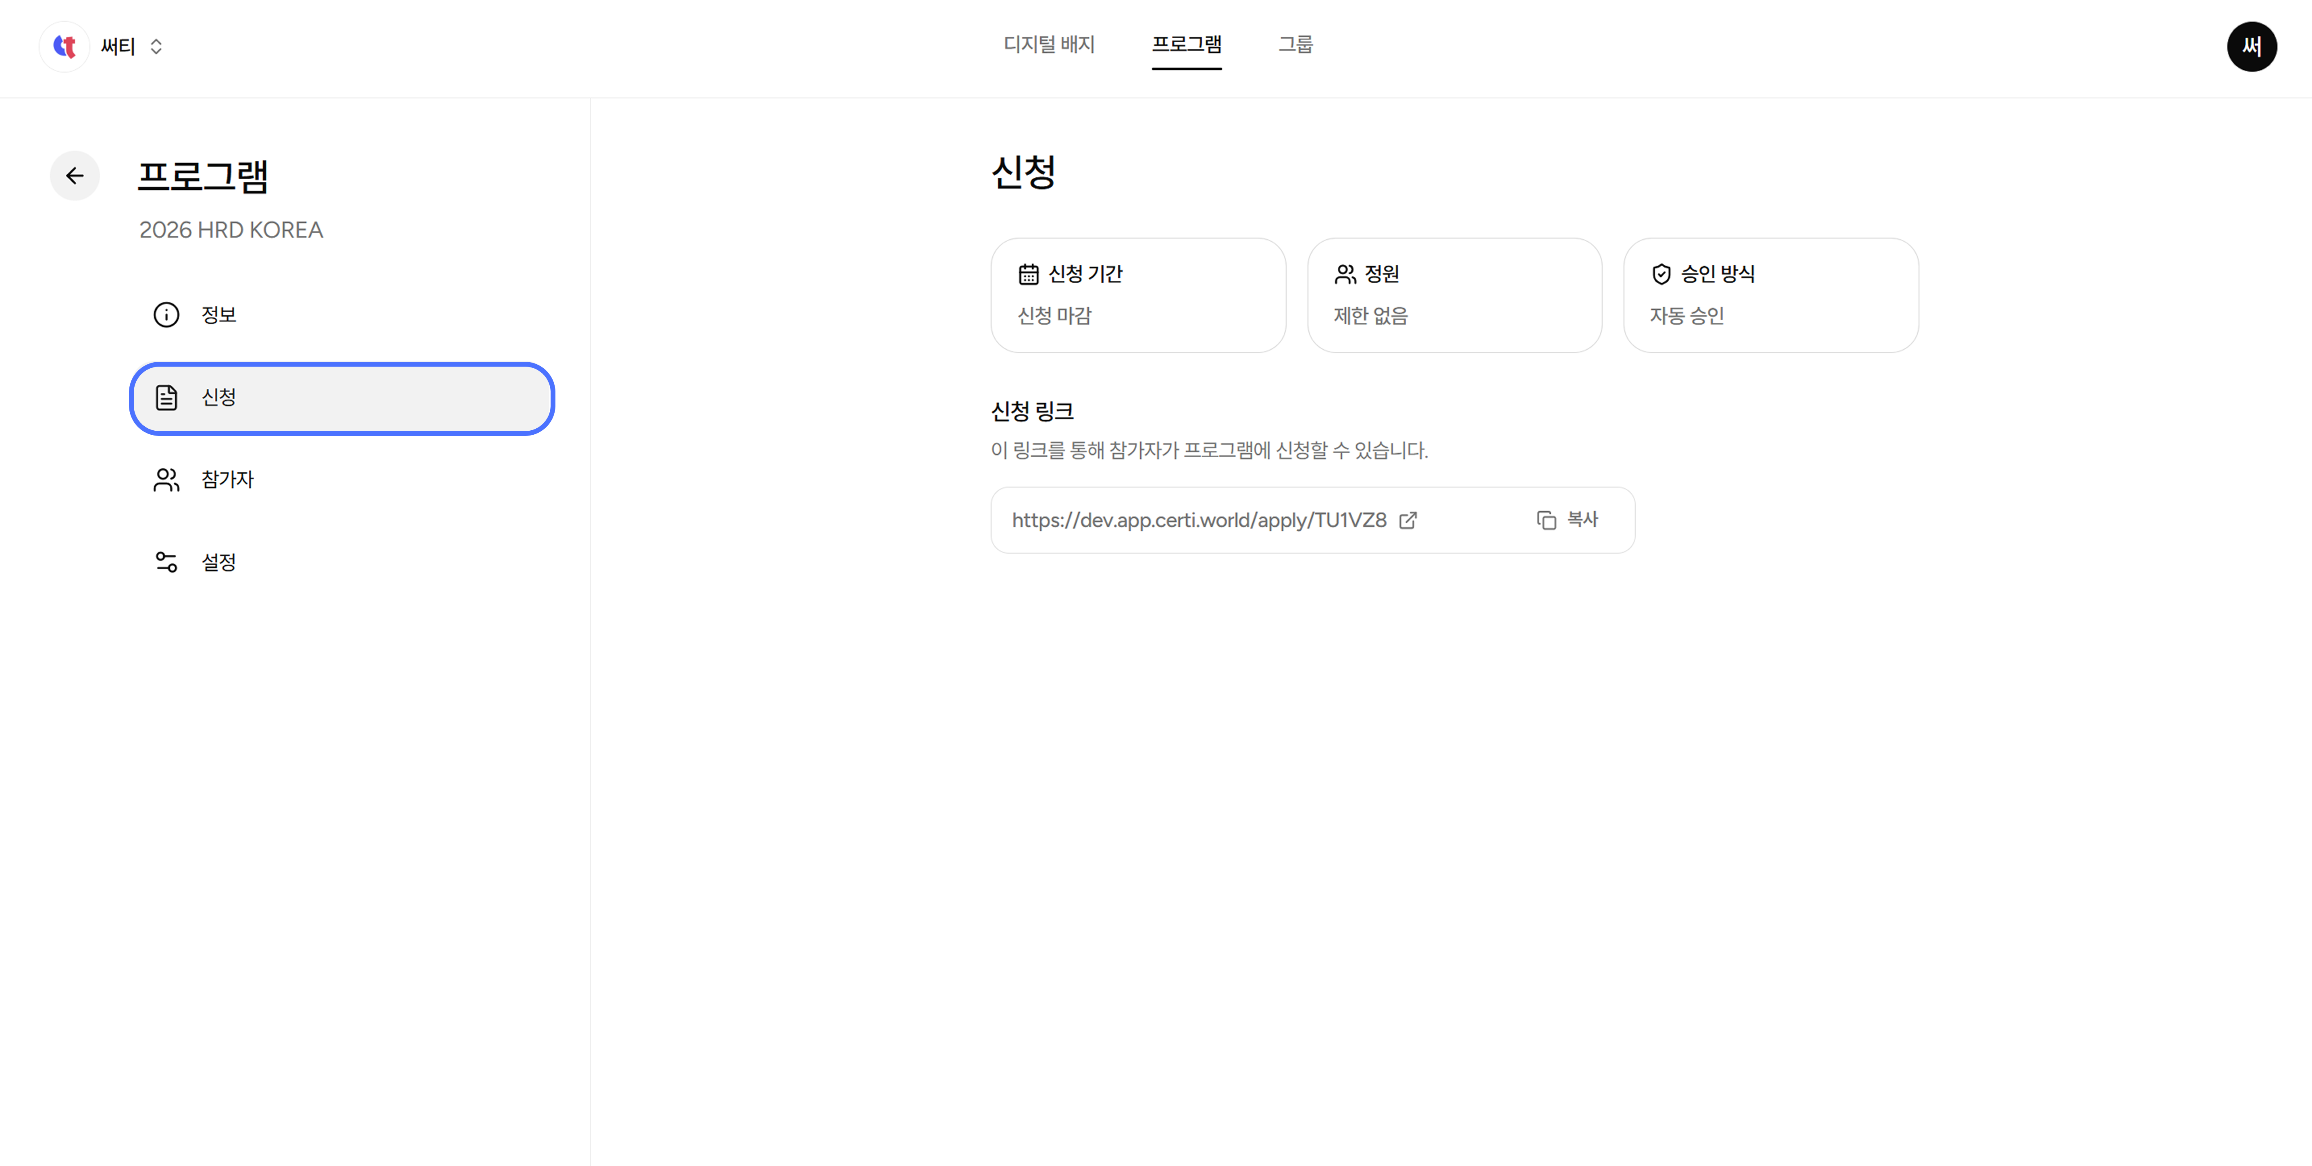Open the 참가자 sidebar item

342,480
